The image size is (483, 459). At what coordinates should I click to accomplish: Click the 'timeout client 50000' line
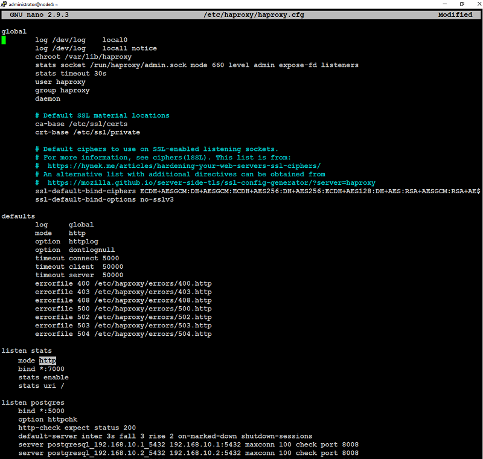coord(79,267)
